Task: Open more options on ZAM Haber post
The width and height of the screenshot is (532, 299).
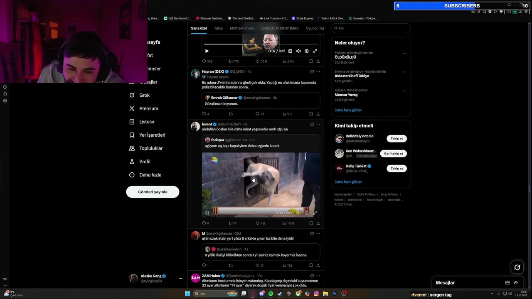Action: tap(318, 276)
